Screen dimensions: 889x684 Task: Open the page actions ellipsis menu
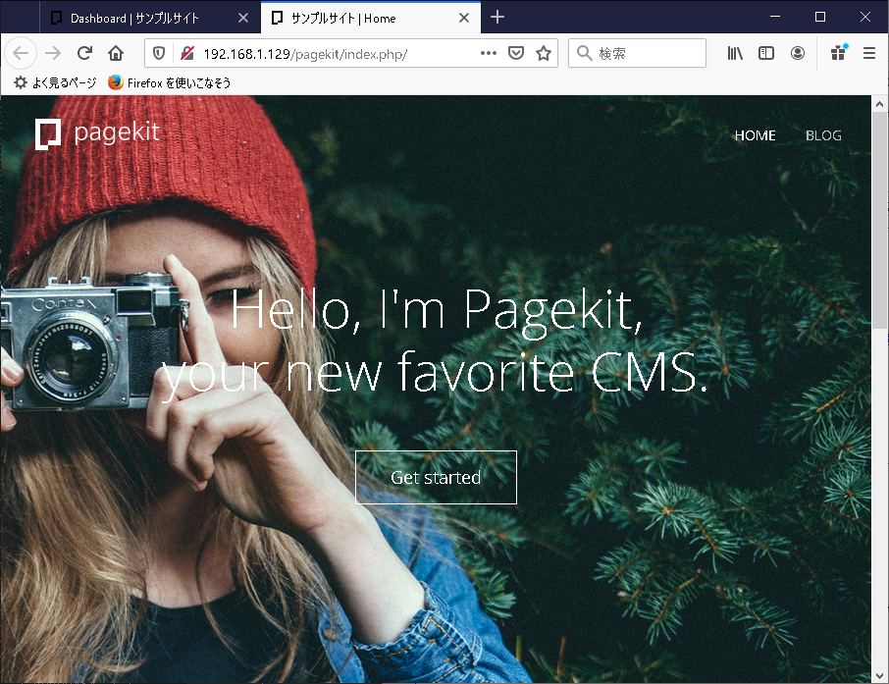coord(488,53)
